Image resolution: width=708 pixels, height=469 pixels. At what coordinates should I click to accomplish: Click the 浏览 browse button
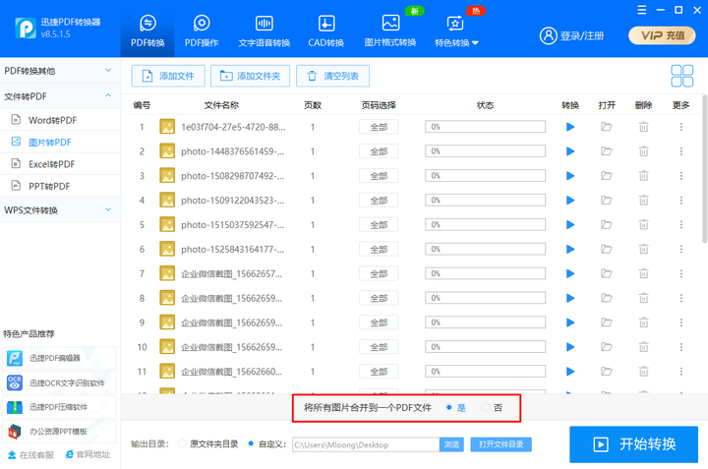click(x=451, y=444)
